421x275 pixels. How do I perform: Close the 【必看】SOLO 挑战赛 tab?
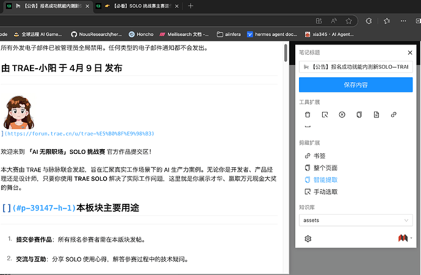[177, 6]
